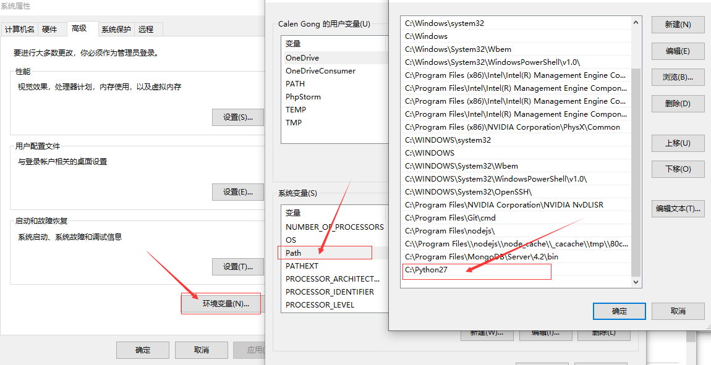
Task: Click the 上移(U) button
Action: tap(677, 143)
